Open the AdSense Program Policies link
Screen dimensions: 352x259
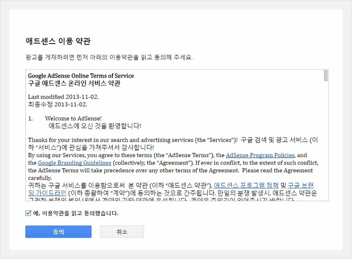click(260, 155)
